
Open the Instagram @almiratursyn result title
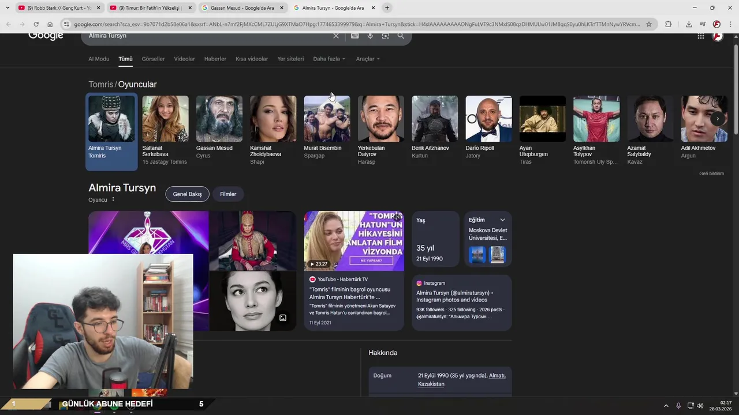(454, 296)
